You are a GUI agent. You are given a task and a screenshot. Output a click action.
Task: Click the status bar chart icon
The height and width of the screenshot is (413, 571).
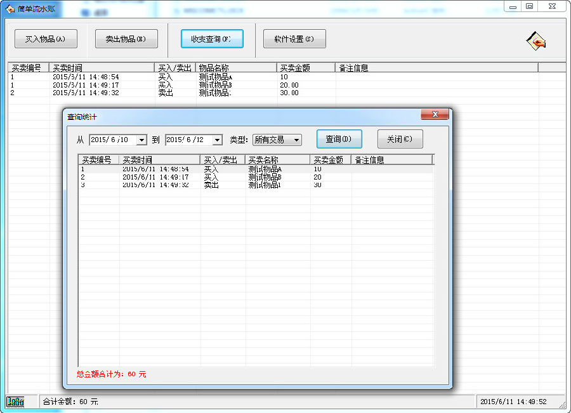15,402
